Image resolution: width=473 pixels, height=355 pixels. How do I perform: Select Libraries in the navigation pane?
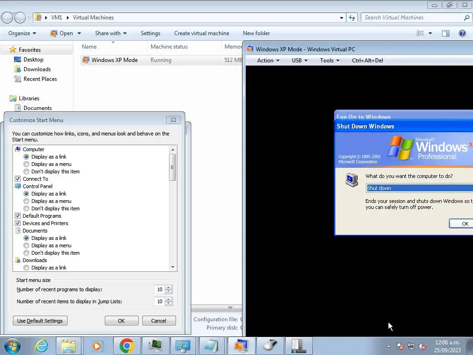(x=29, y=98)
